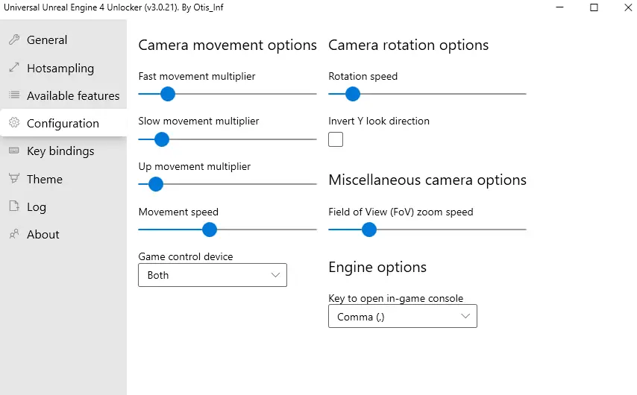Viewport: 637px width, 395px height.
Task: Click the gear icon beside Configuration
Action: 14,123
